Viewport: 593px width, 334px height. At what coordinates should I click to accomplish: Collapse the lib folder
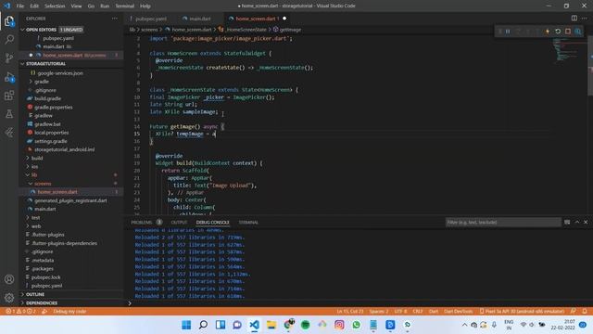(x=34, y=175)
